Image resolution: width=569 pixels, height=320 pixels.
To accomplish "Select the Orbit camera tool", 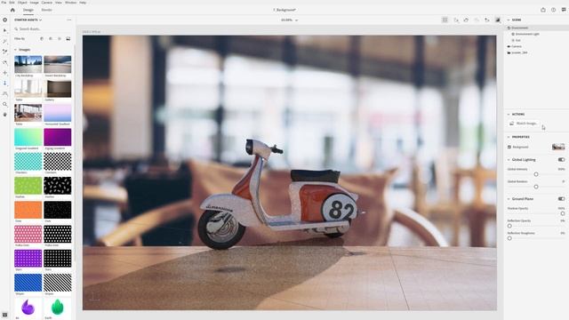I will click(x=4, y=62).
